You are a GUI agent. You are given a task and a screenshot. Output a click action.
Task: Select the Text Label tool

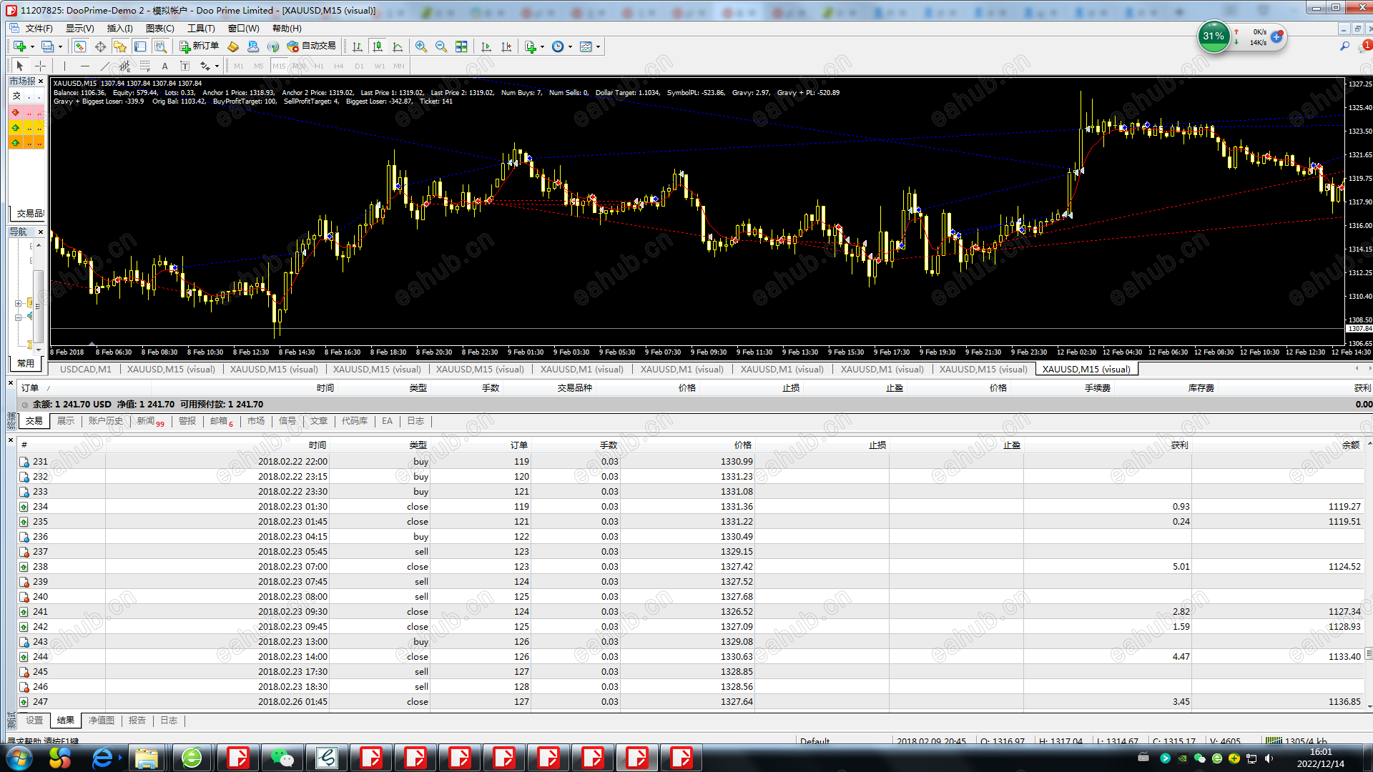pyautogui.click(x=184, y=66)
